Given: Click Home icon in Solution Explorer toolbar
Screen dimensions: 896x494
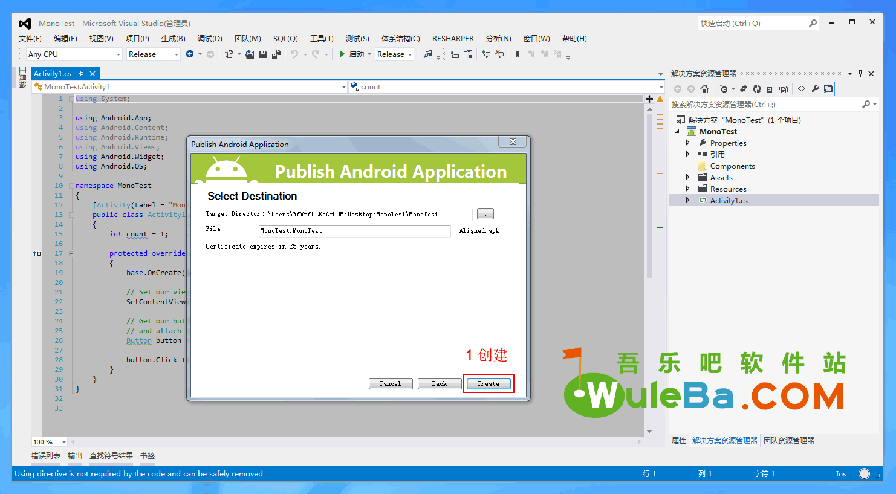Looking at the screenshot, I should pyautogui.click(x=704, y=89).
